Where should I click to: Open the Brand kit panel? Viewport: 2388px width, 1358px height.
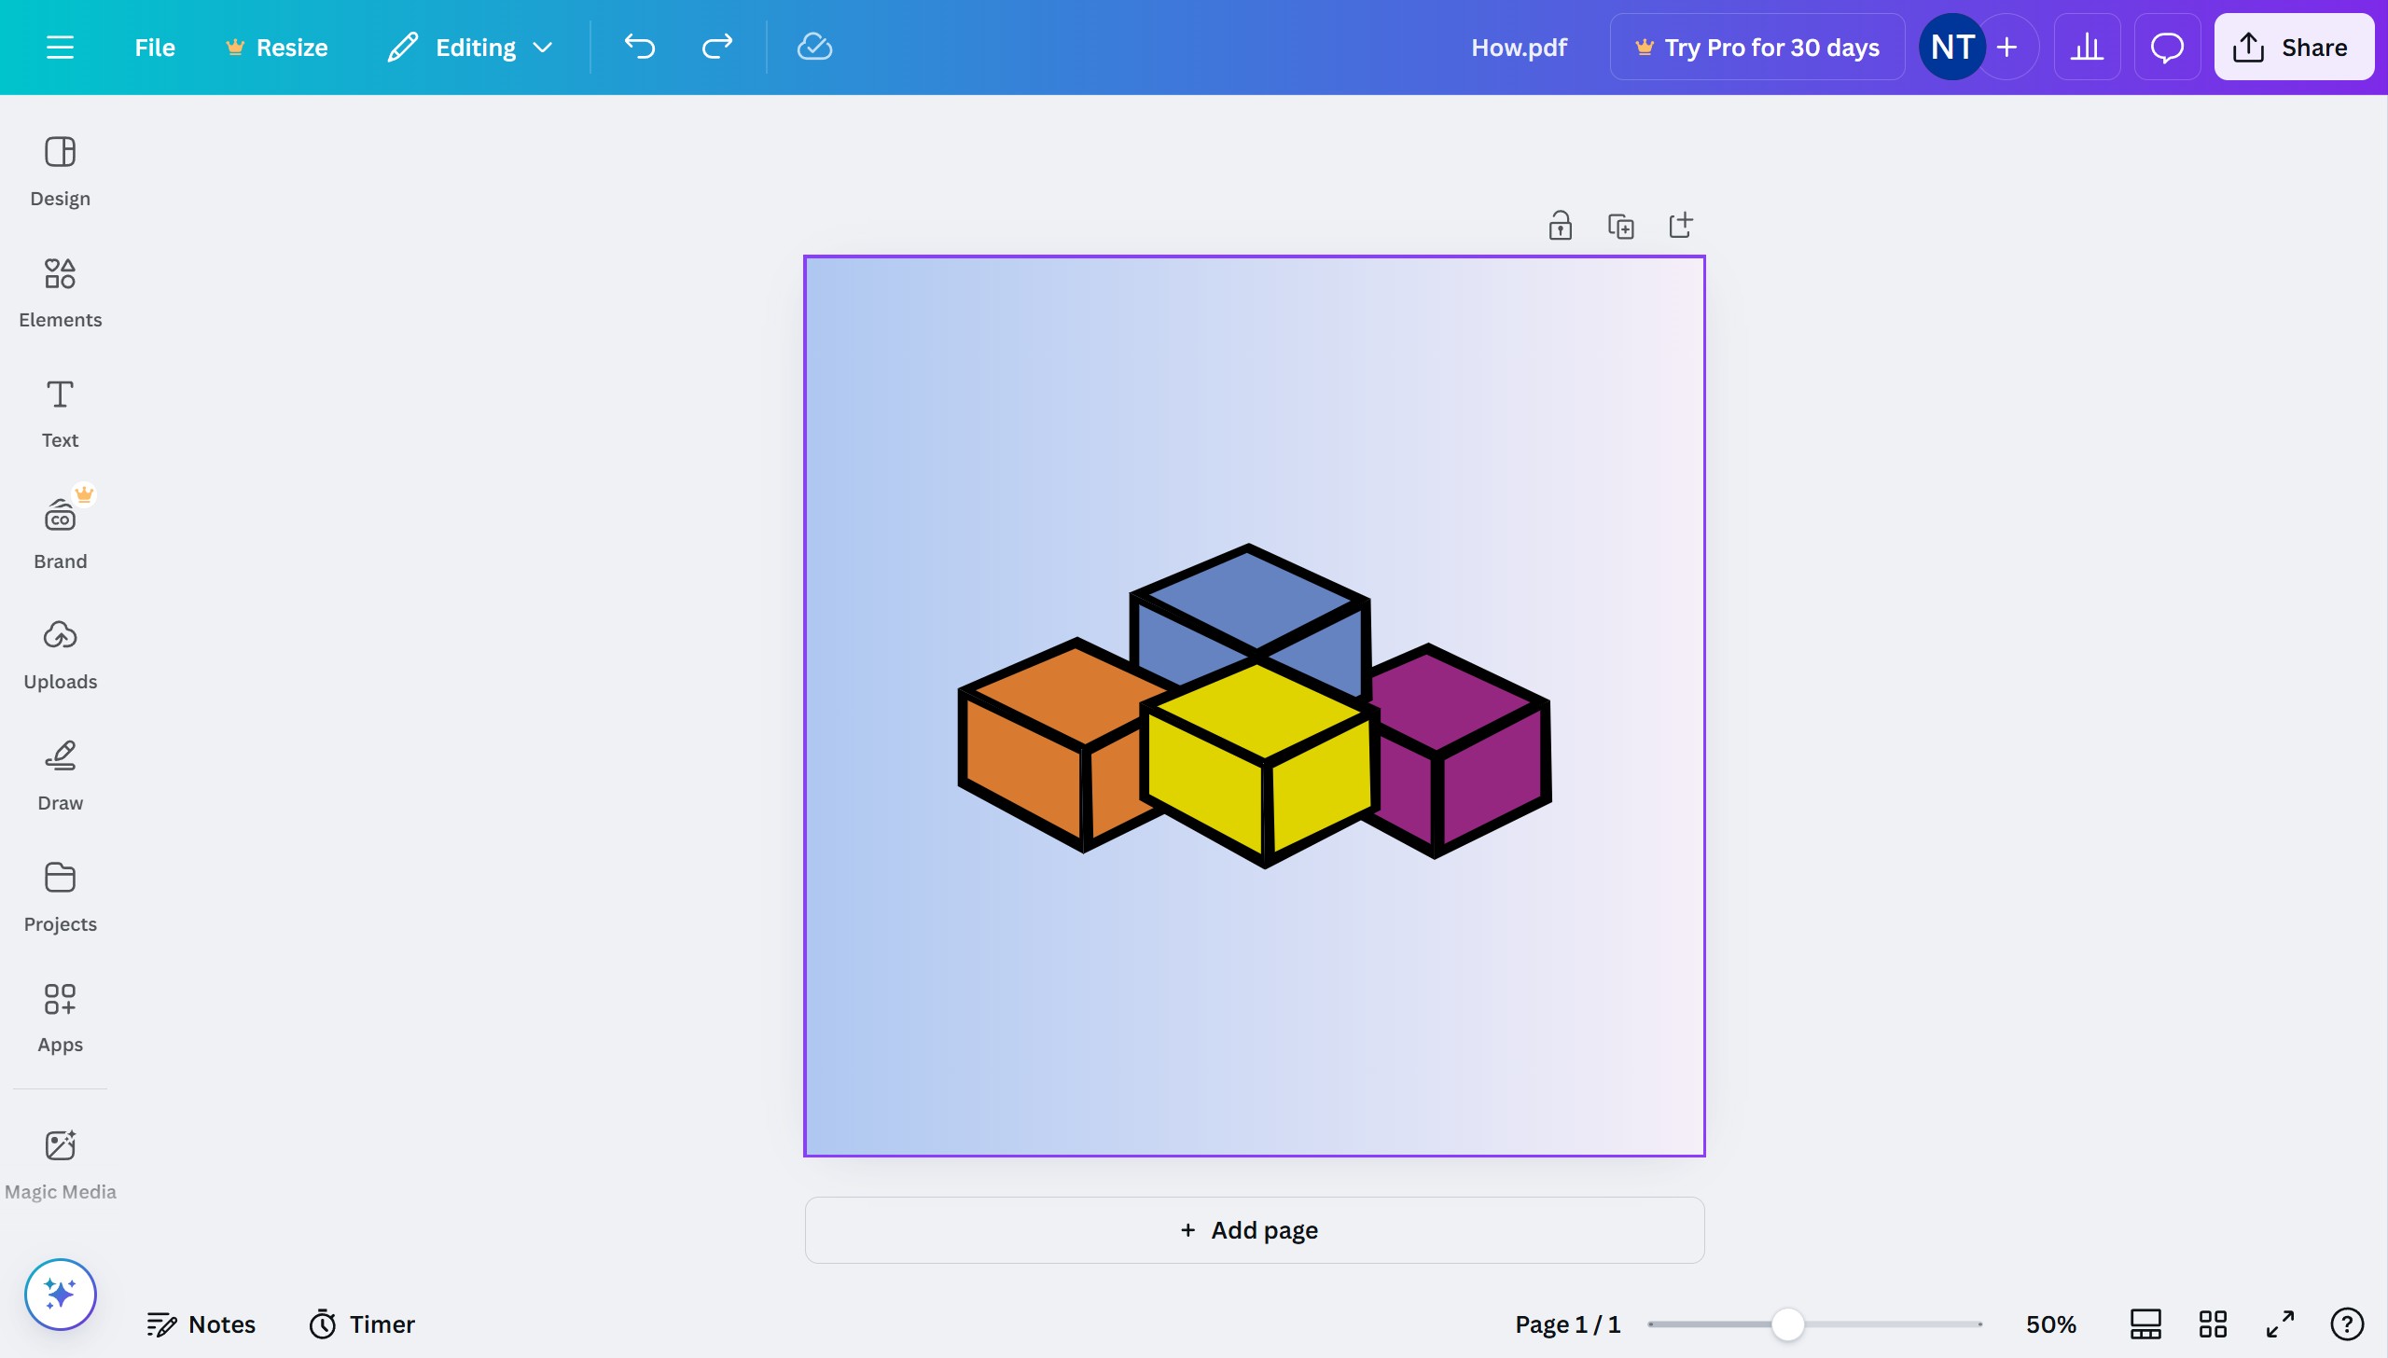[x=60, y=533]
